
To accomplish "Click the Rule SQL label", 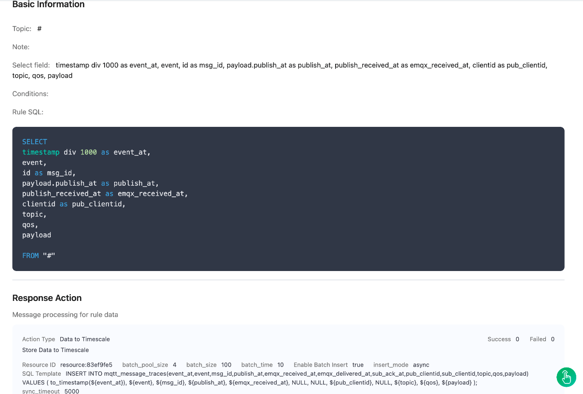I will pyautogui.click(x=28, y=112).
